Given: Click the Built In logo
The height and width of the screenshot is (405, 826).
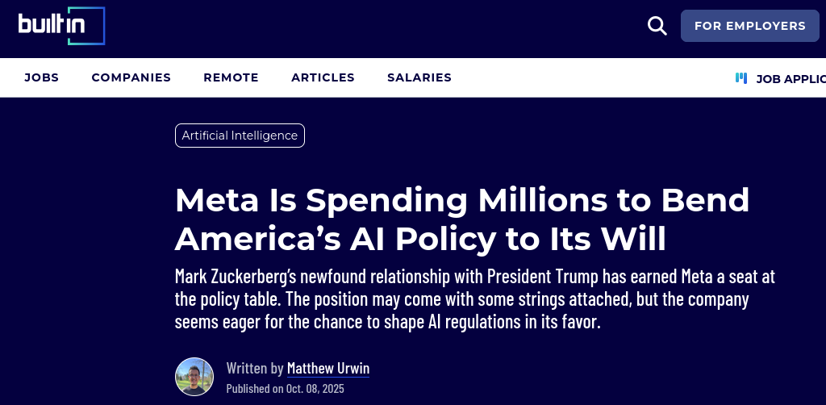Looking at the screenshot, I should pos(62,25).
